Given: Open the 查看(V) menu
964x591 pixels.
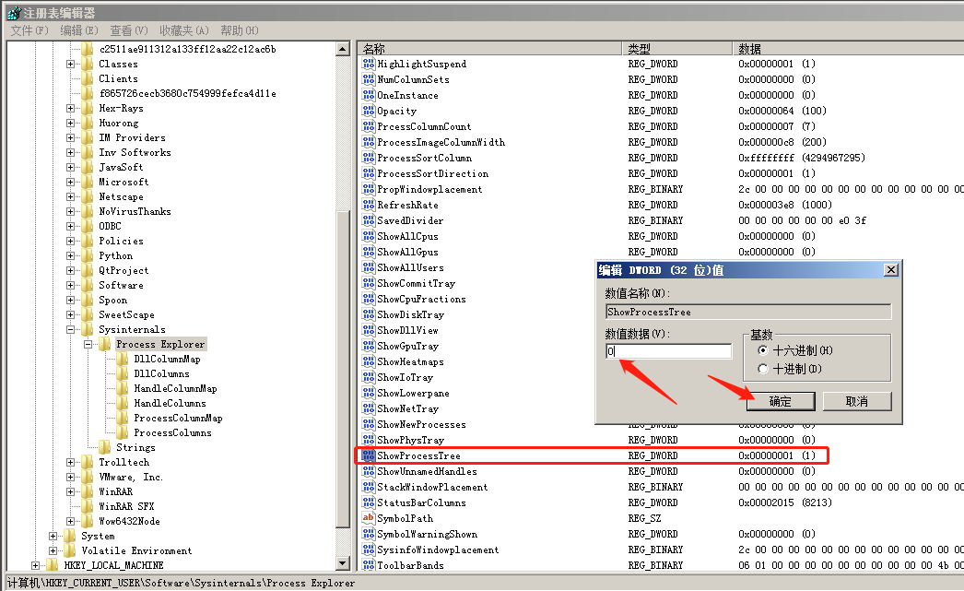Looking at the screenshot, I should (128, 30).
